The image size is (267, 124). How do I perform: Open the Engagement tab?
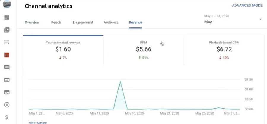[x=83, y=22]
